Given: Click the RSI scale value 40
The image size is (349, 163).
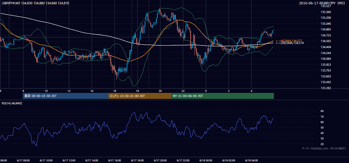Looking at the screenshot, I should tap(322, 133).
